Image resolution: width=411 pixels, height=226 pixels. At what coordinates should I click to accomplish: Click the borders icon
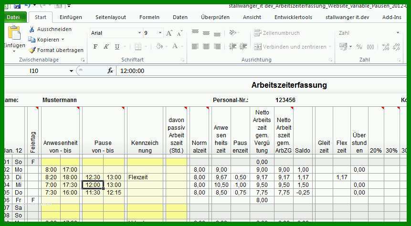point(138,47)
